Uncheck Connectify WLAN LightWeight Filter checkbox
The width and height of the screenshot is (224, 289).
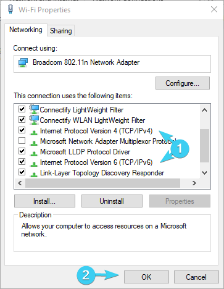pos(22,119)
